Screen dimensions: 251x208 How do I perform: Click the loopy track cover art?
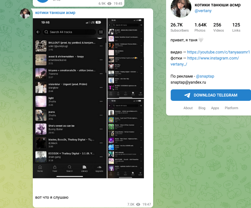pyautogui.click(x=41, y=60)
